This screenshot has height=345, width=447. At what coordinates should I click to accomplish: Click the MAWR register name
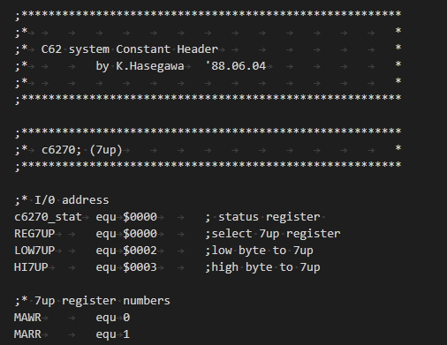point(27,318)
